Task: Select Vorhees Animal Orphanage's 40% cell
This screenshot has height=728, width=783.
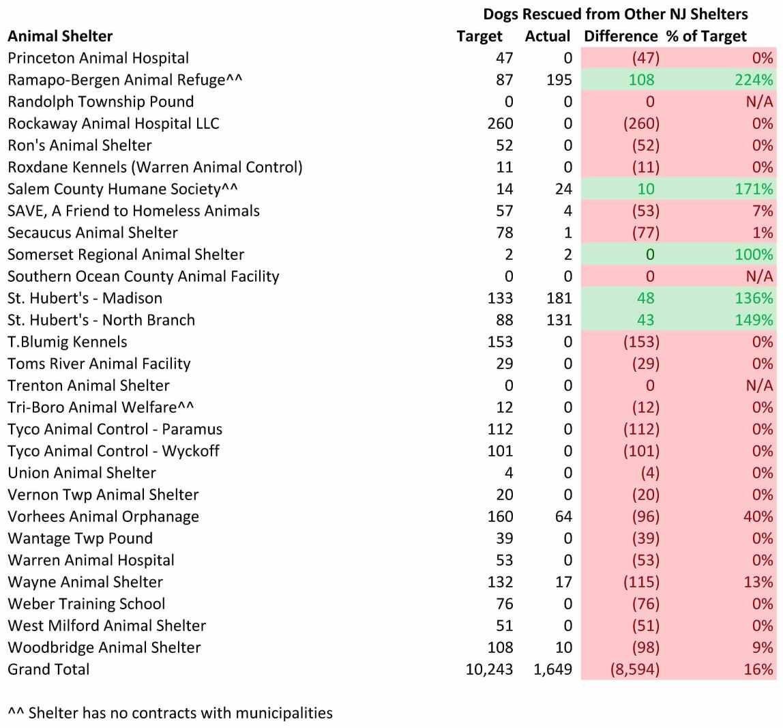Action: click(758, 516)
